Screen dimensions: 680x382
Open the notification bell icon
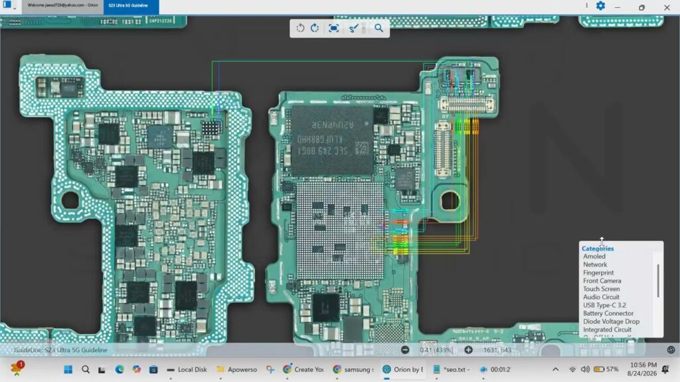point(665,369)
